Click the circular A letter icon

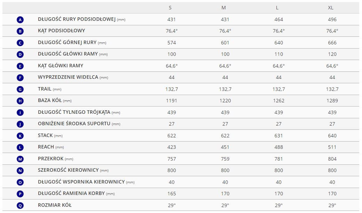20,20
